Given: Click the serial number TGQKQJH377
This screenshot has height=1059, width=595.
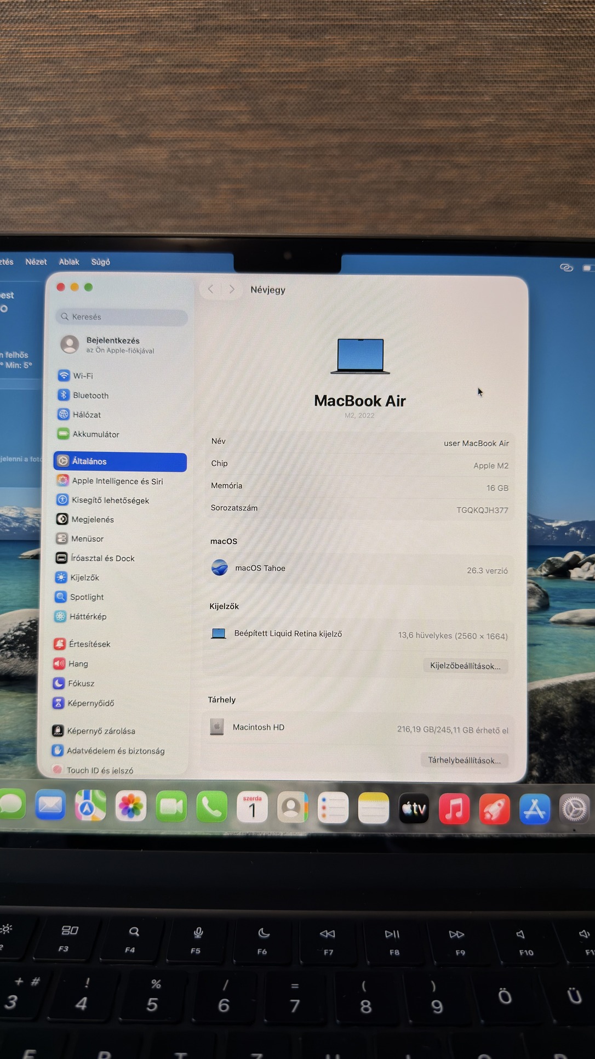Looking at the screenshot, I should pos(482,510).
